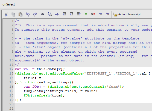Click on empty line 20 in editor
This screenshot has height=111, width=152.
(x=83, y=104)
